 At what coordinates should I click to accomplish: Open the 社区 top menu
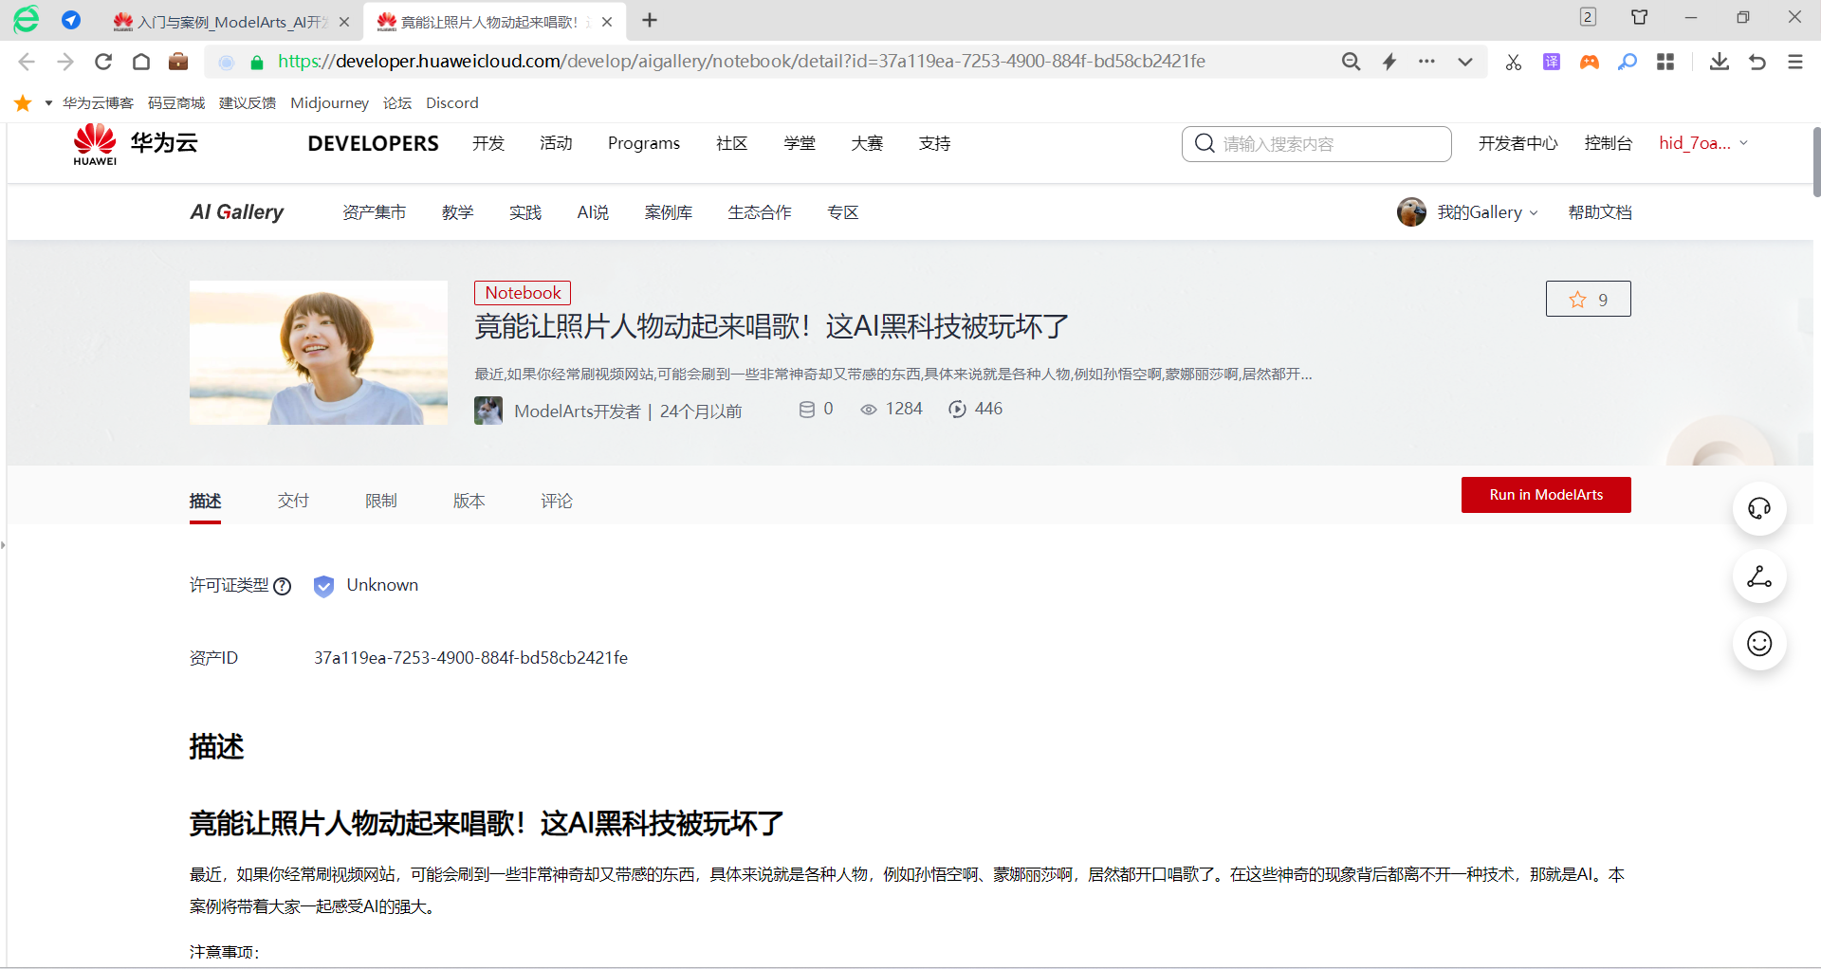coord(732,144)
